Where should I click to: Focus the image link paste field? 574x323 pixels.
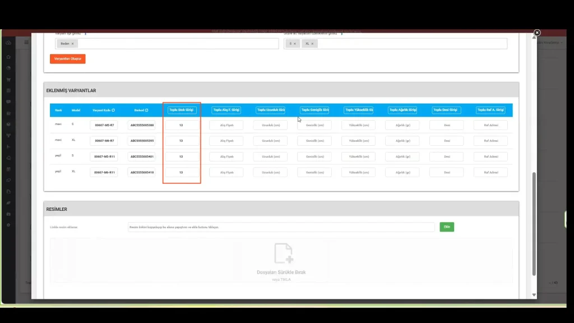click(281, 227)
